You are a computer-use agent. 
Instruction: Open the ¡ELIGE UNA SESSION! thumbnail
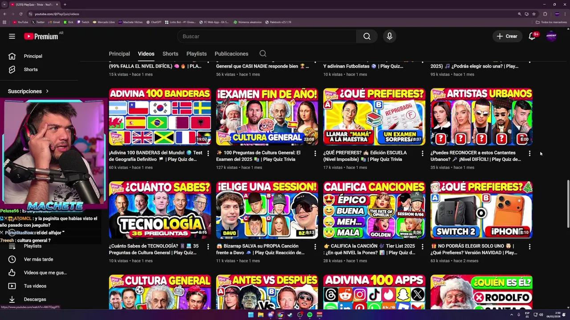click(x=267, y=210)
